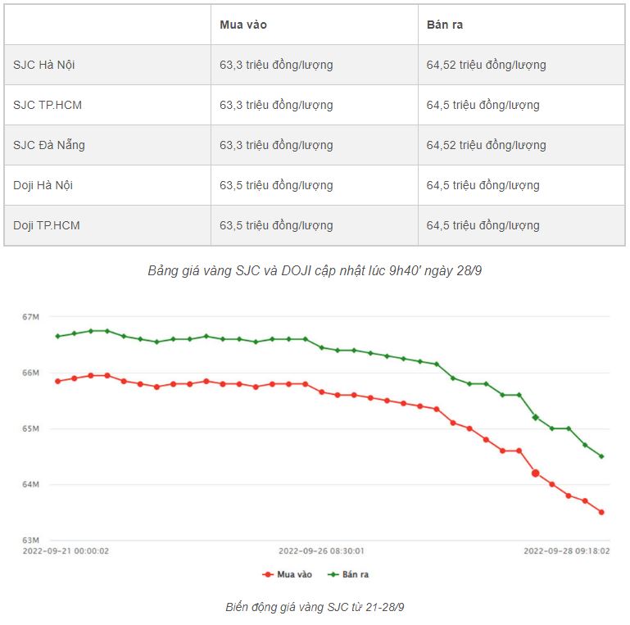Click the enlarged red marker on the Mua vào line
This screenshot has width=630, height=625.
[x=536, y=473]
